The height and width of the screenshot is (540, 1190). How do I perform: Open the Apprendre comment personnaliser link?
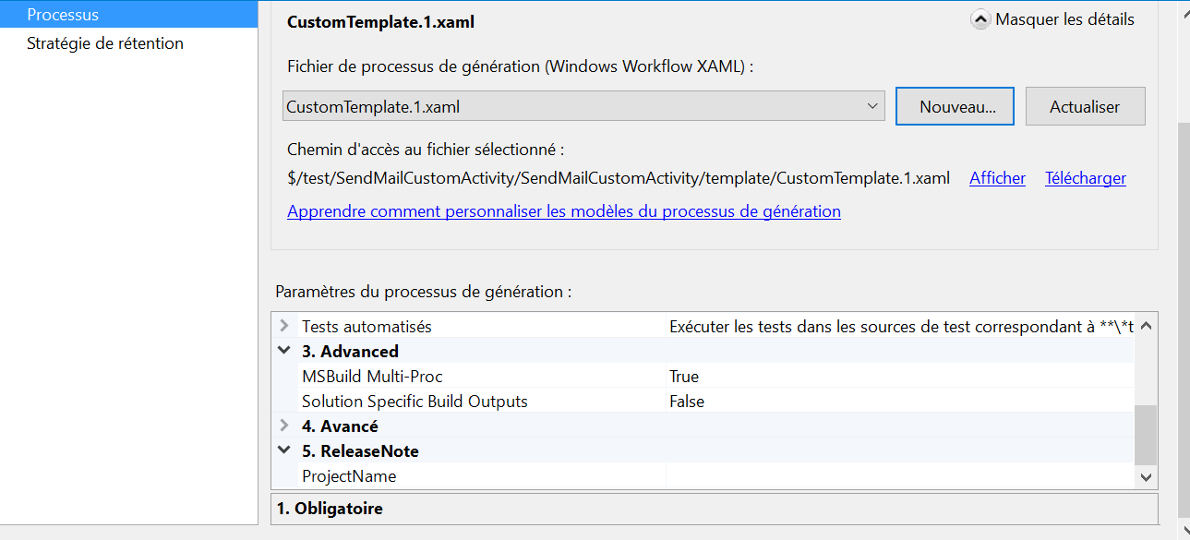coord(564,211)
